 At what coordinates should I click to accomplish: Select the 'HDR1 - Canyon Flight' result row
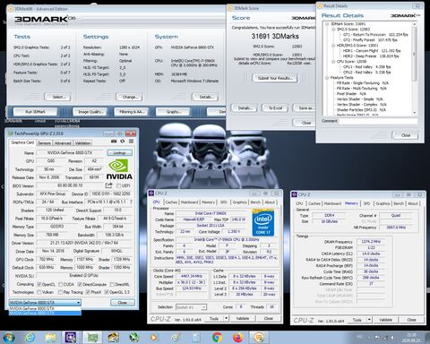[x=372, y=51]
